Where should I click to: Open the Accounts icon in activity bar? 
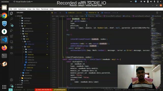pyautogui.click(x=11, y=80)
